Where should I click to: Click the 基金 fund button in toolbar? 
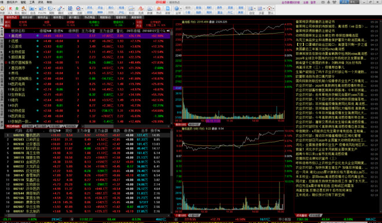pos(220,12)
